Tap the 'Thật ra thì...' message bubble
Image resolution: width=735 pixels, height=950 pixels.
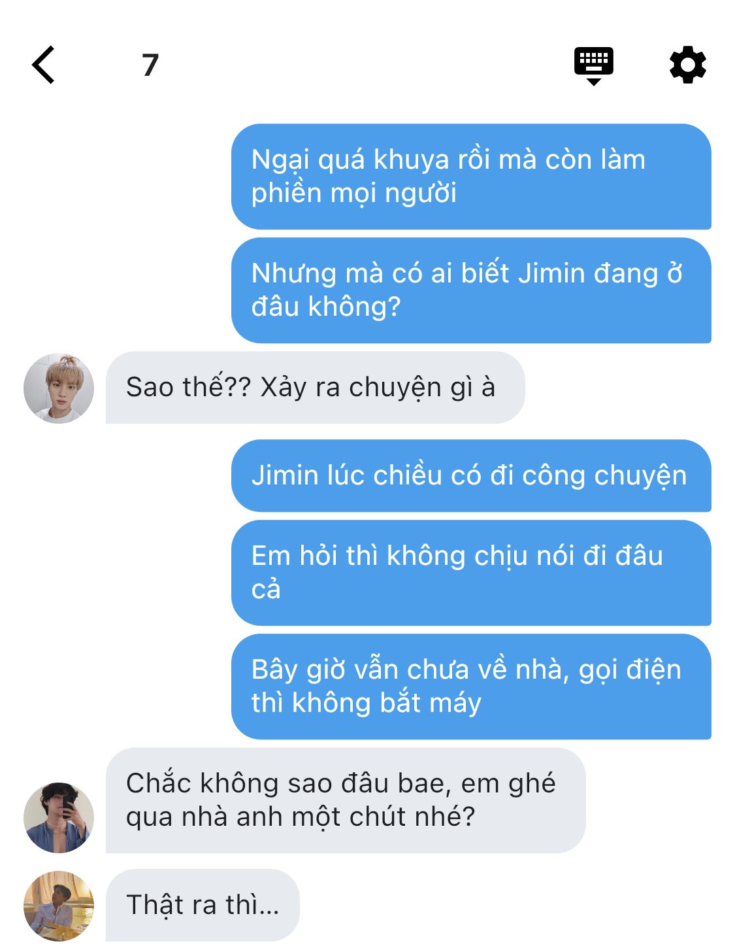203,905
